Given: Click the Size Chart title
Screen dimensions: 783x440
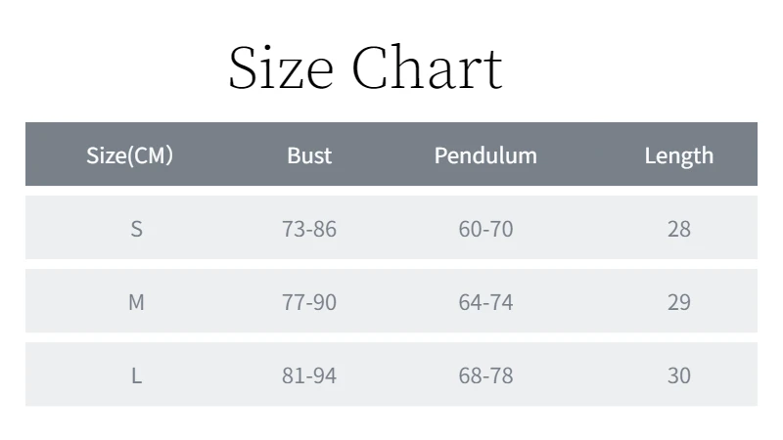Looking at the screenshot, I should [365, 67].
